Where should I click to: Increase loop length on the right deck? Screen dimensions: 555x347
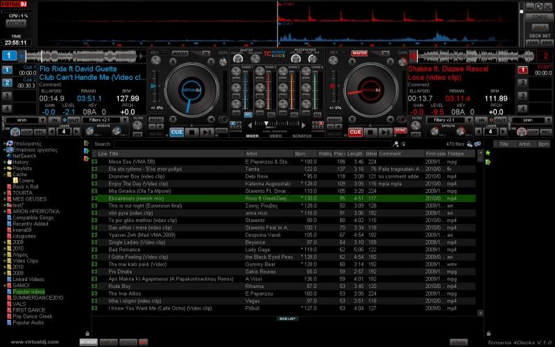click(503, 132)
